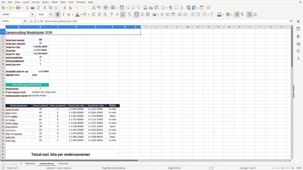Align the text left

(94, 15)
